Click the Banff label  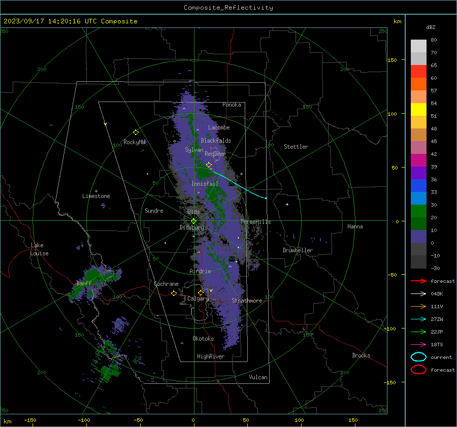(84, 283)
